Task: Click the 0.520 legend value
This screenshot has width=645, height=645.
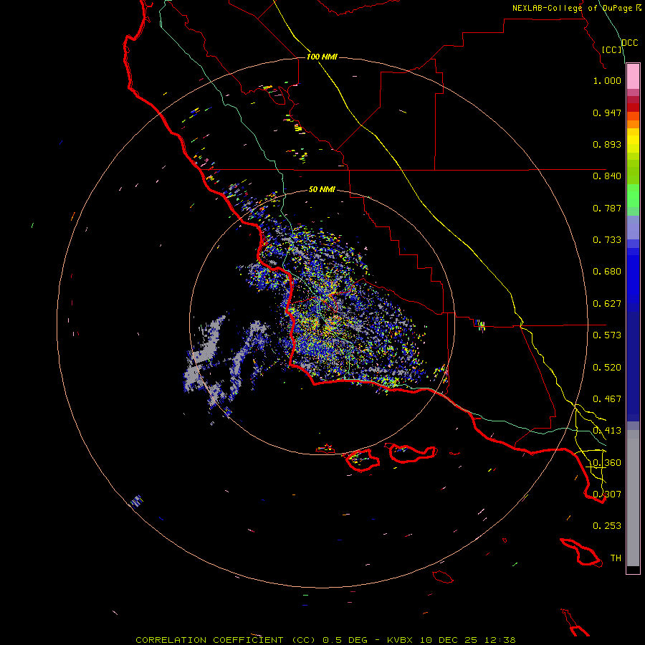Action: click(607, 368)
